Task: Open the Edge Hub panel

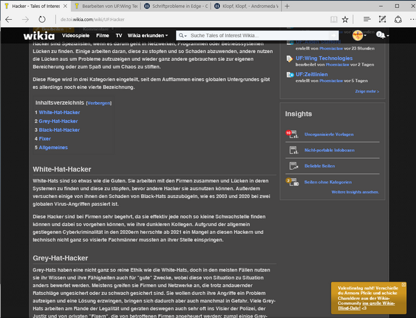Action: tap(367, 19)
